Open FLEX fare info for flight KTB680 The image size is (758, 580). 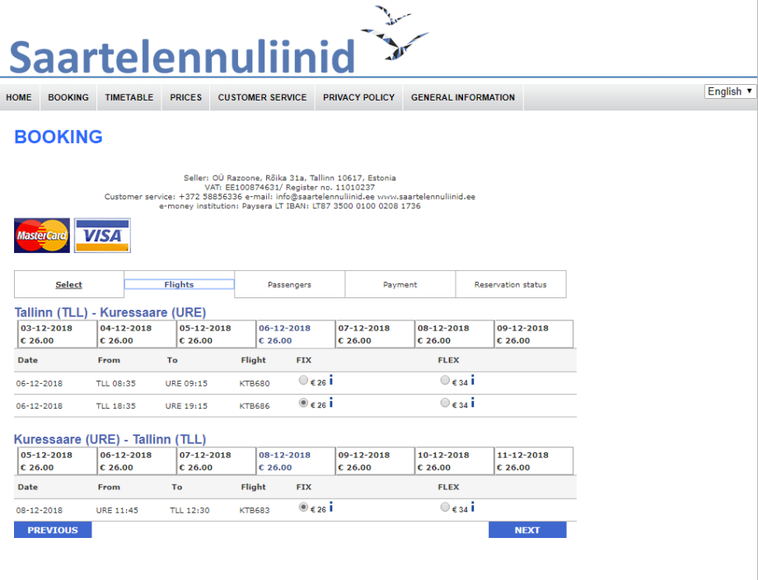[473, 380]
